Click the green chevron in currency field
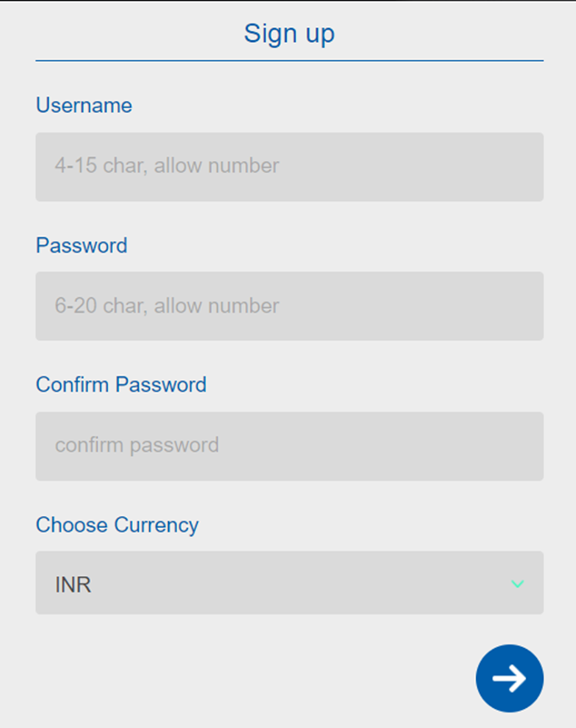The image size is (576, 728). (x=517, y=583)
